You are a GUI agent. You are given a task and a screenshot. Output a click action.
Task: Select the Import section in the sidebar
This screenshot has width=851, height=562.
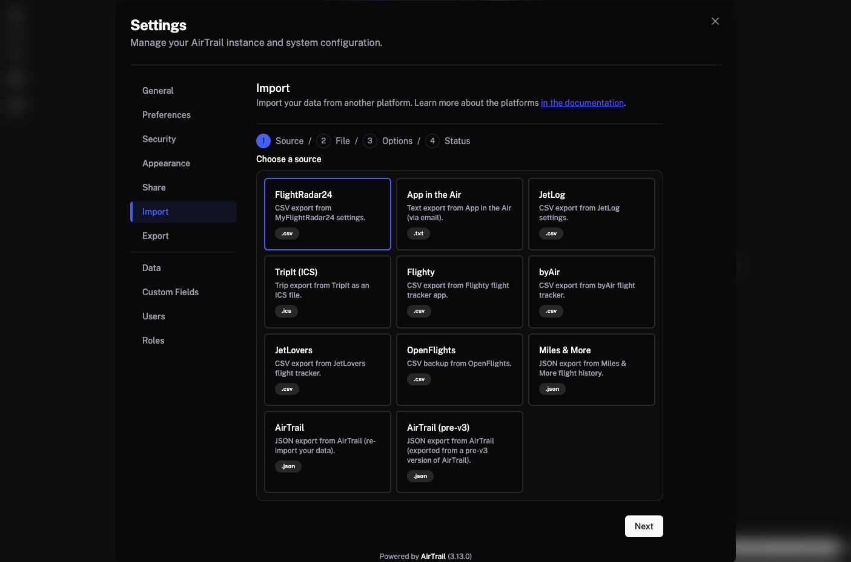(184, 212)
